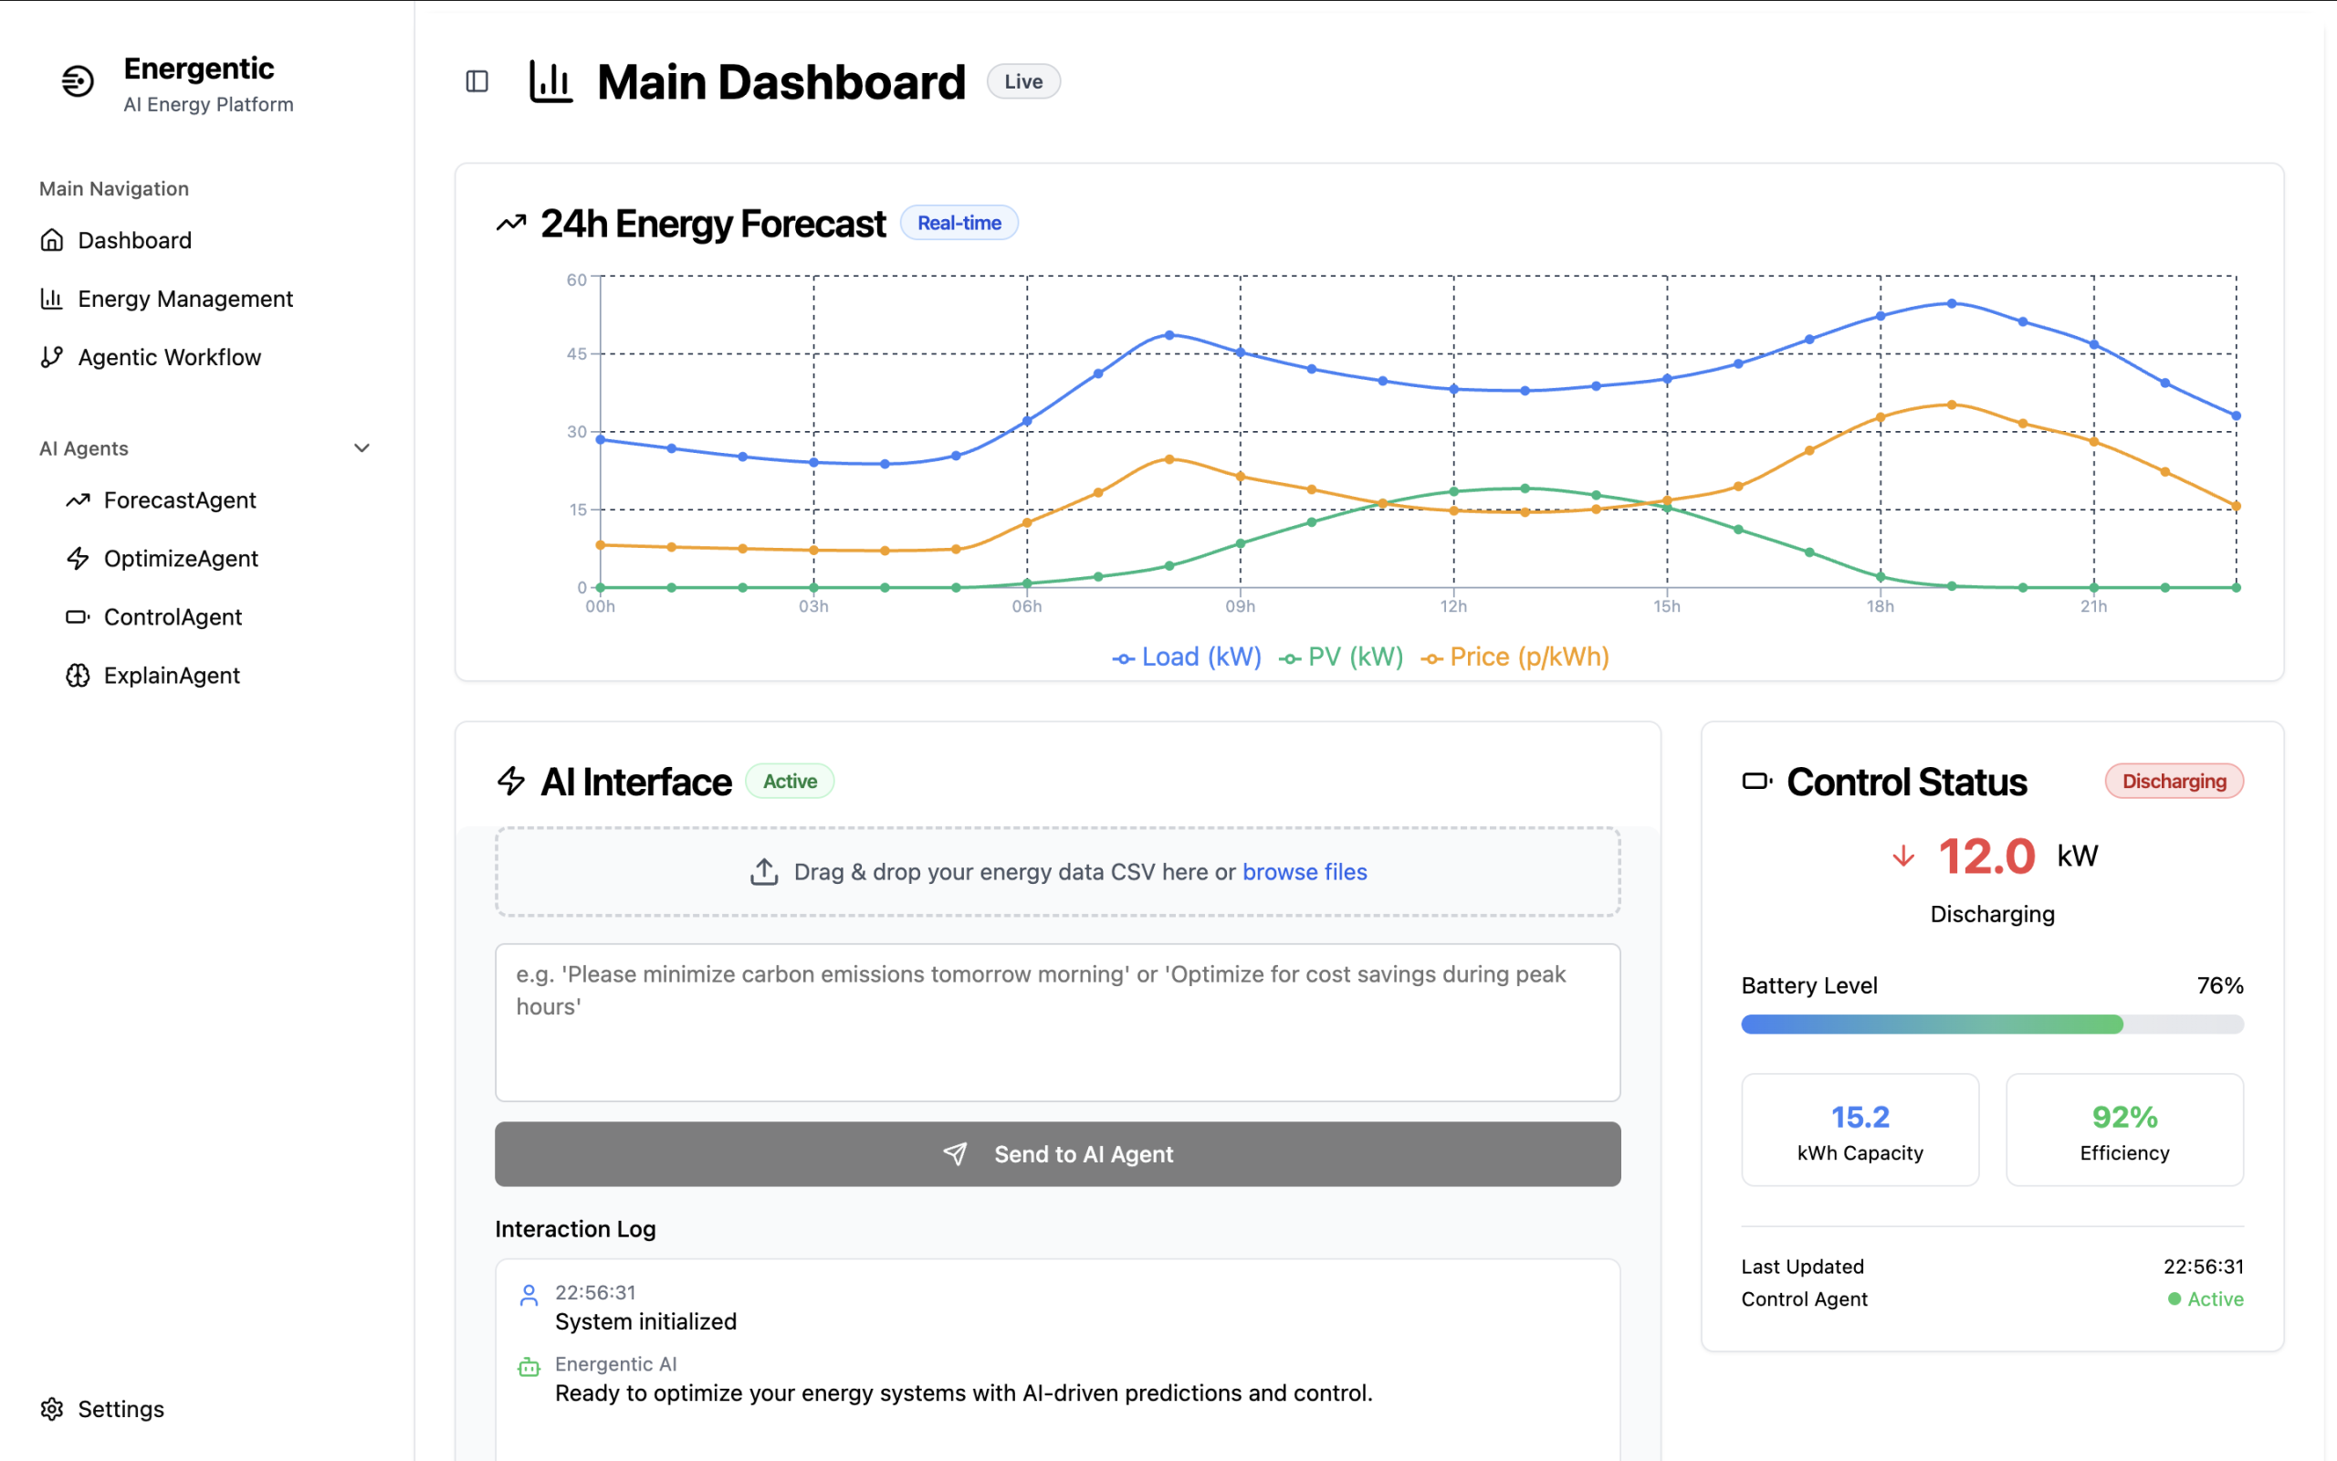Screen dimensions: 2337x1461
Task: Click the Agentic Workflow branch icon
Action: click(52, 356)
